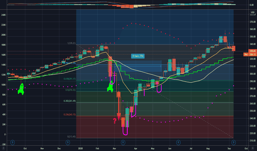Select the Fibonacci 1(339.21) level label
Image resolution: width=257 pixels, height=151 pixels.
point(71,43)
